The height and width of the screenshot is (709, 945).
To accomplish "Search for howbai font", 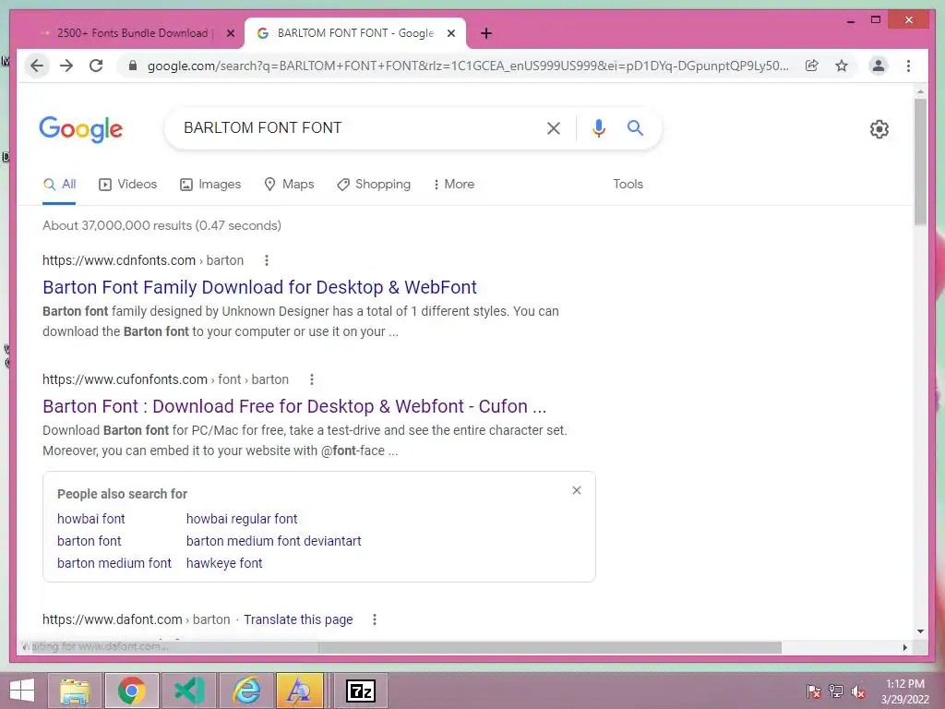I will [x=91, y=519].
